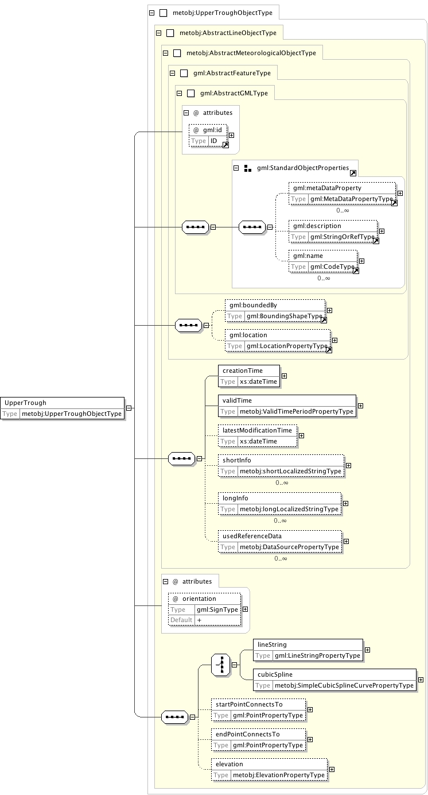Expand the cubicSpline element
Viewport: 428px width, 795px height.
[x=421, y=680]
